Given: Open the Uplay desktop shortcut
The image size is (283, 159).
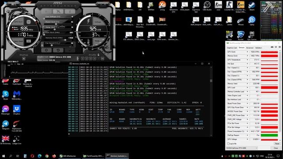Looking at the screenshot, I should point(252,21).
